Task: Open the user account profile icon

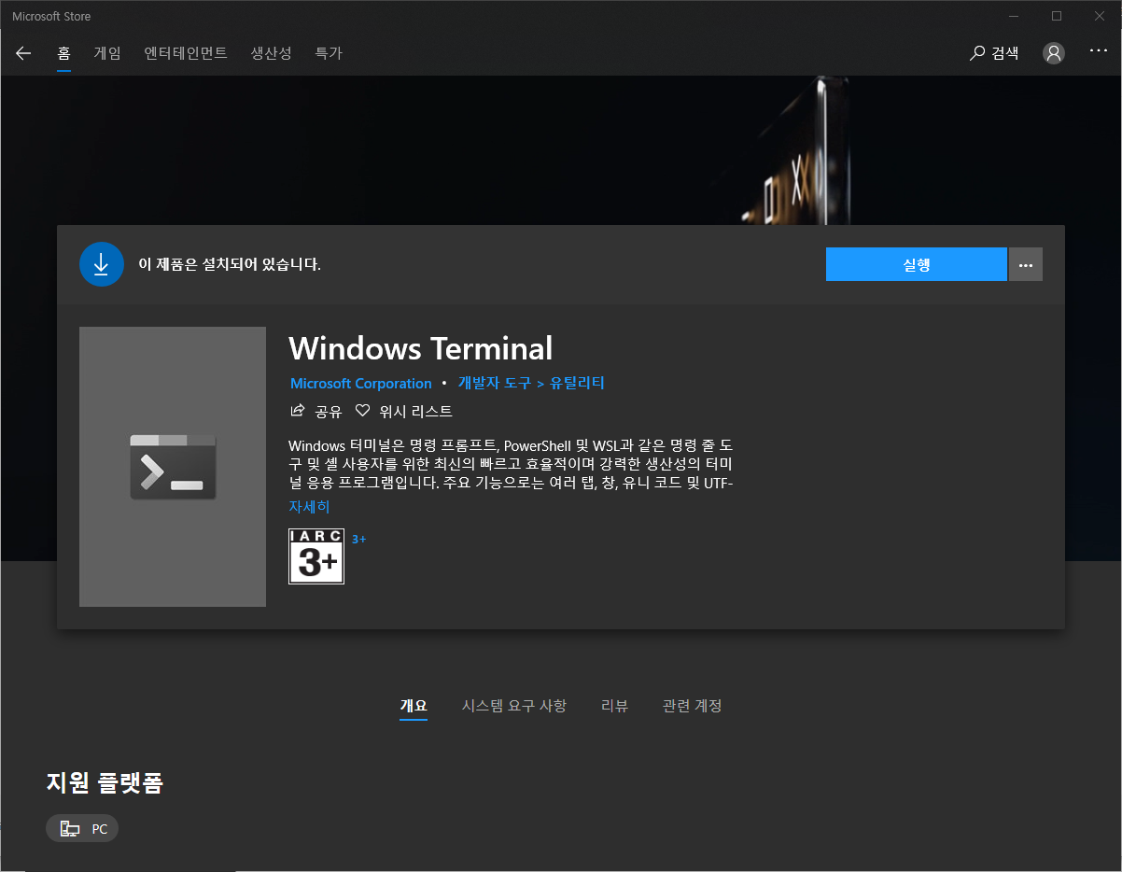Action: pos(1054,53)
